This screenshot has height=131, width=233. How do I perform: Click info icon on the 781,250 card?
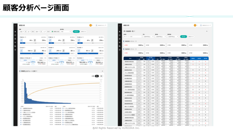tap(83, 58)
